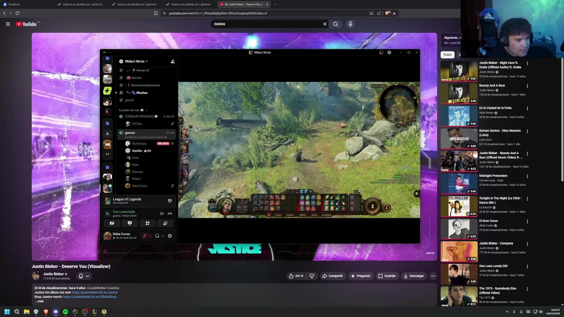This screenshot has height=317, width=564.
Task: Open Discord invite people icon next to Midori Strim
Action: (173, 61)
